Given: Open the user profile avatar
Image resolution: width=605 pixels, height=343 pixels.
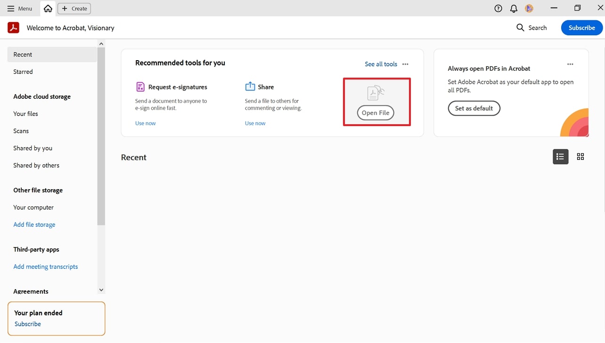Looking at the screenshot, I should (529, 8).
